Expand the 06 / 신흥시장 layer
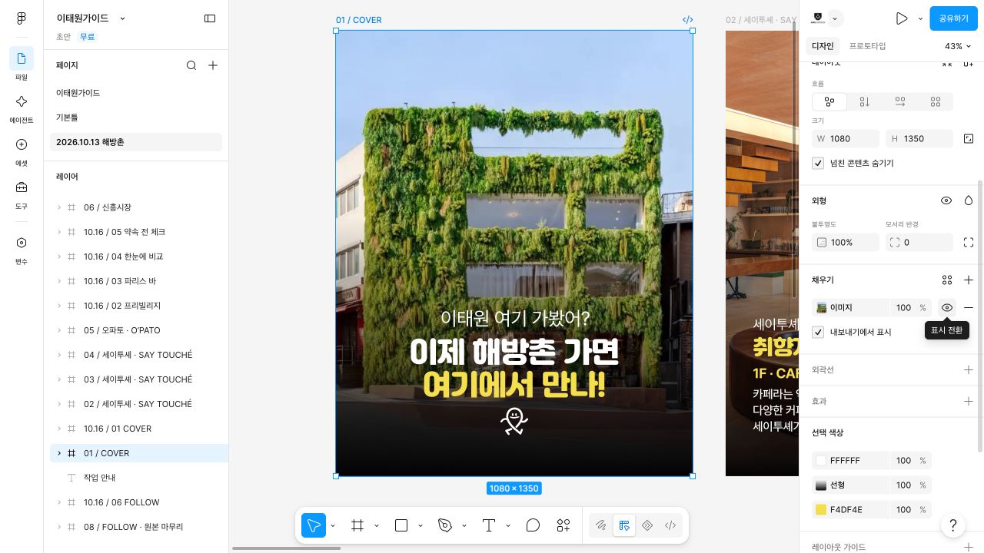 [x=59, y=207]
